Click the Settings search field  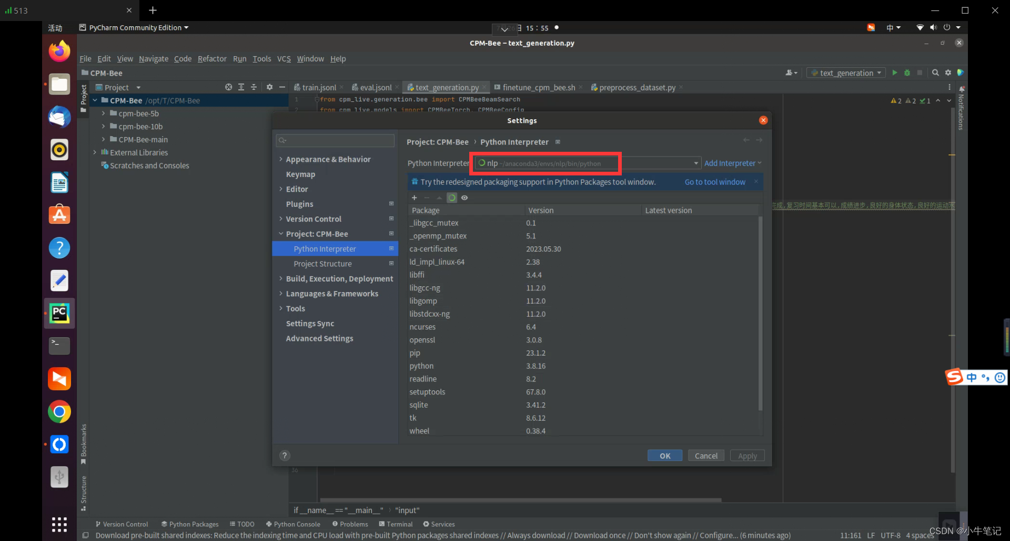tap(335, 140)
